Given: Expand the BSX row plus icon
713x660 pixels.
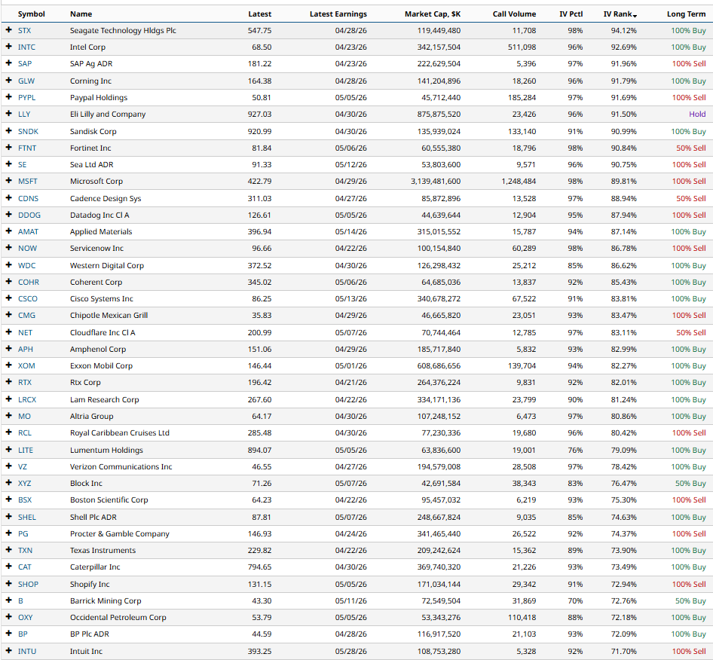Looking at the screenshot, I should tap(8, 499).
